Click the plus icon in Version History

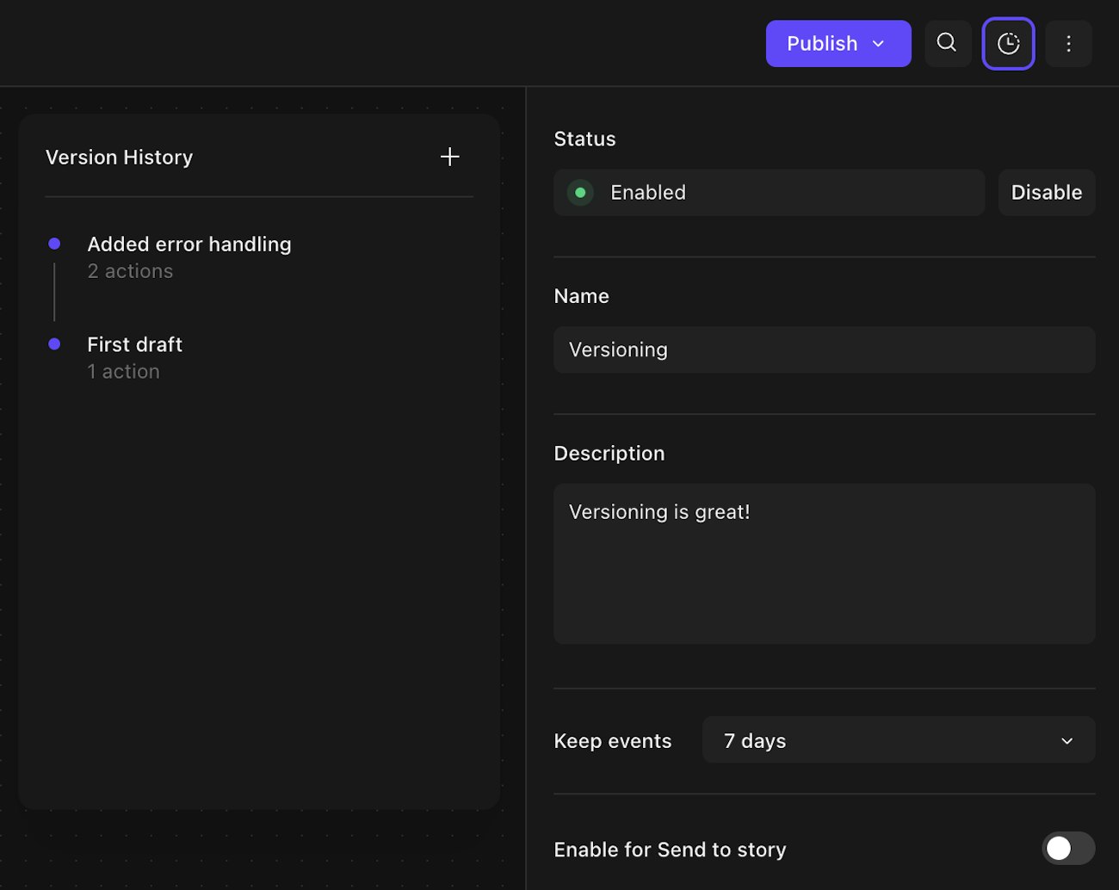click(449, 157)
